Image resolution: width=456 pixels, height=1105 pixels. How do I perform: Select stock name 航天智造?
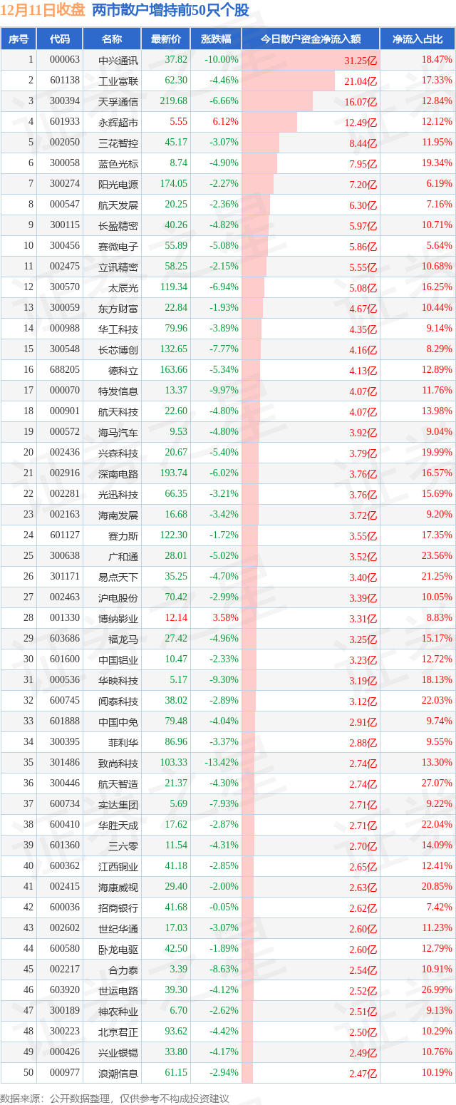pos(118,783)
